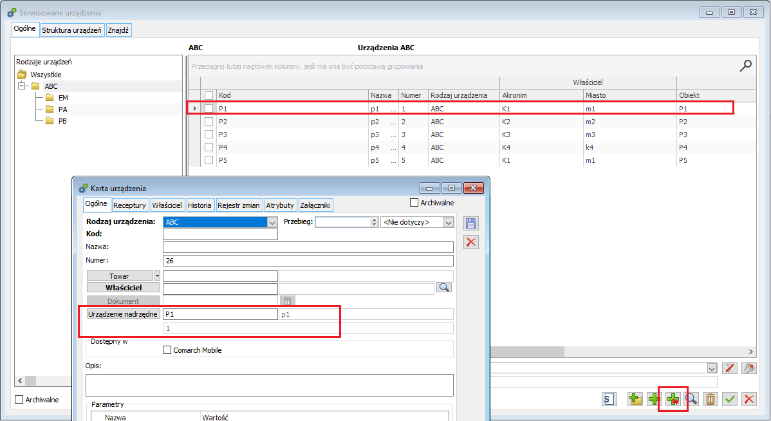Click the row indicator arrow for device P1
771x421 pixels.
tap(195, 109)
